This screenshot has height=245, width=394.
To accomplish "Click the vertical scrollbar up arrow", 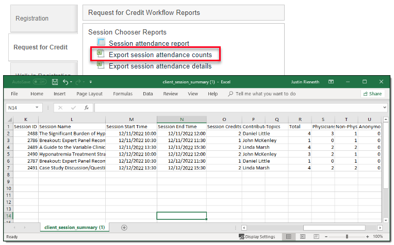I will point(386,119).
